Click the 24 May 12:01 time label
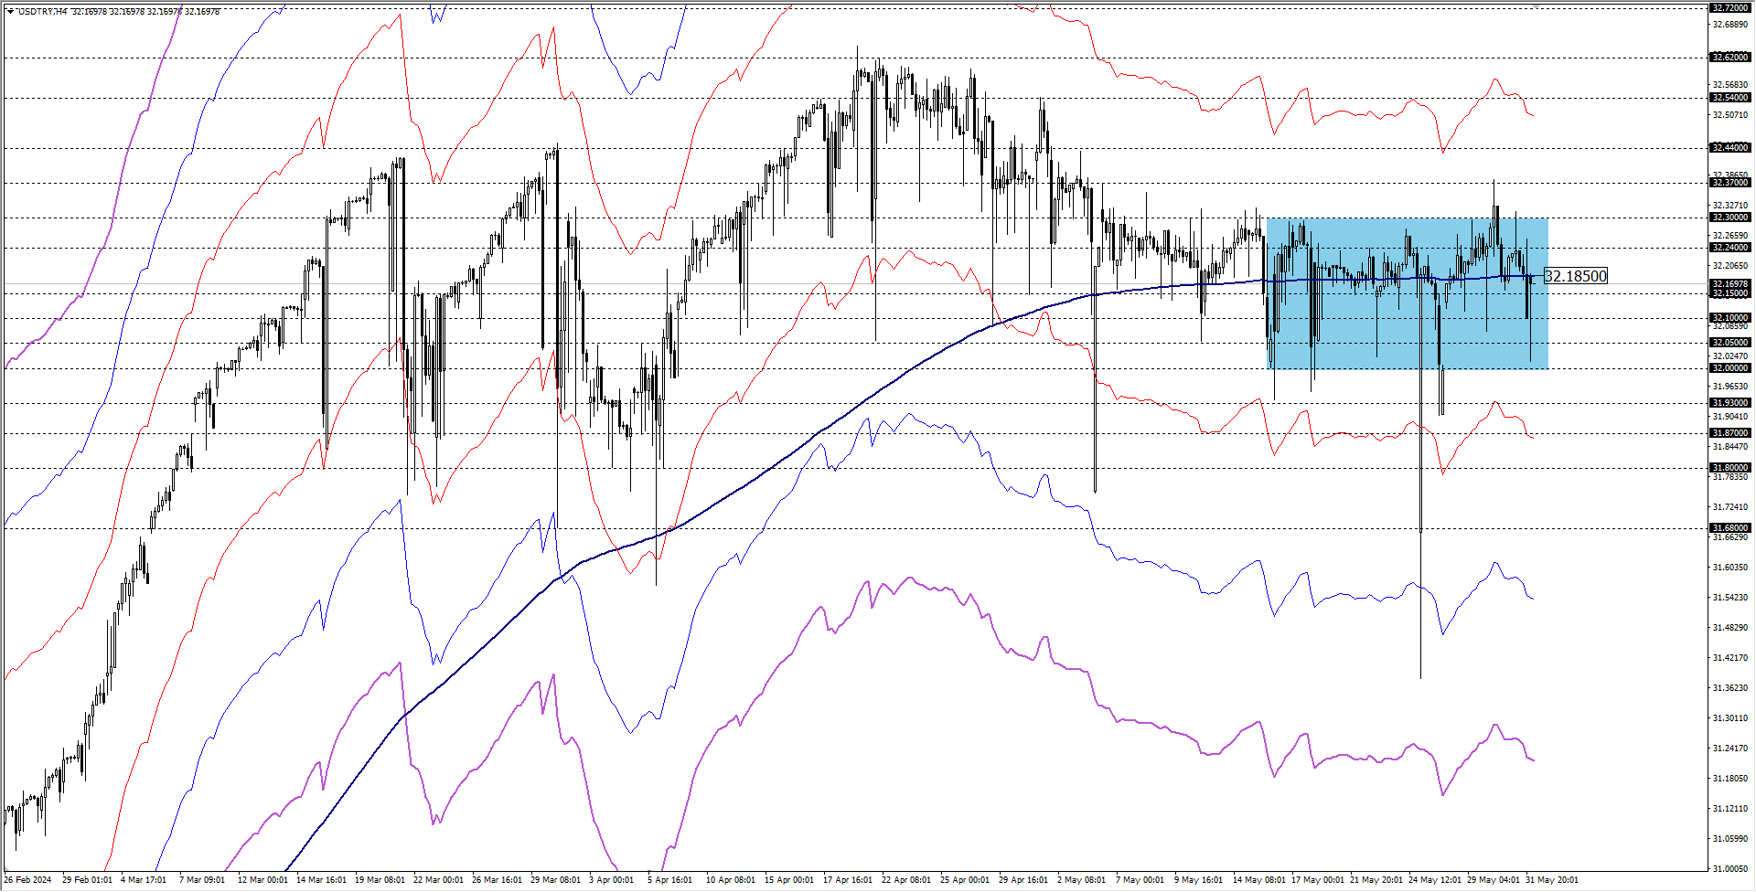 pyautogui.click(x=1434, y=880)
